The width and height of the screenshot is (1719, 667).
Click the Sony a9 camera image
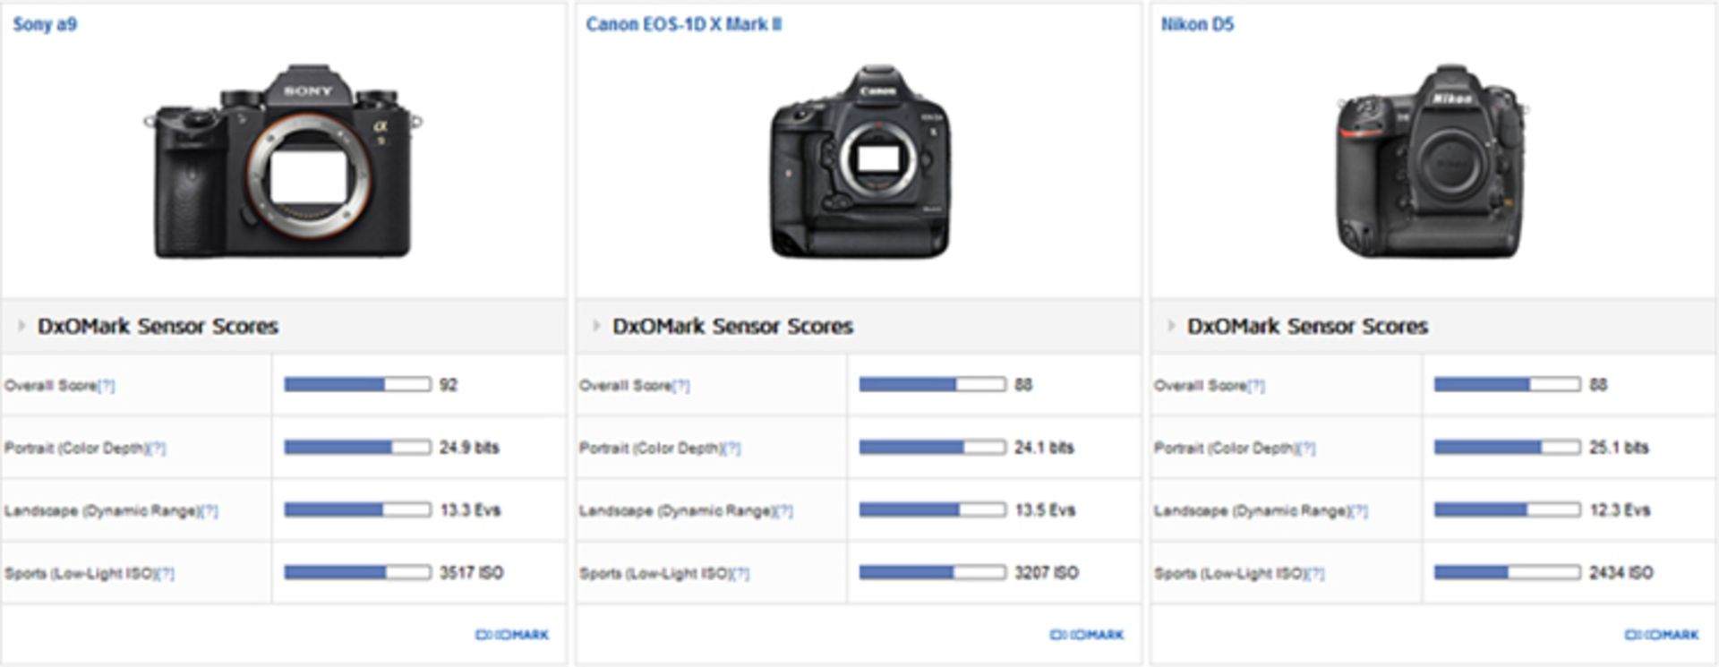[283, 161]
